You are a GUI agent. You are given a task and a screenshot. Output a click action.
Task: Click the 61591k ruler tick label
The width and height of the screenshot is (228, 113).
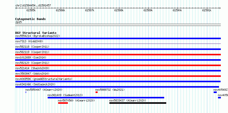[207, 10]
